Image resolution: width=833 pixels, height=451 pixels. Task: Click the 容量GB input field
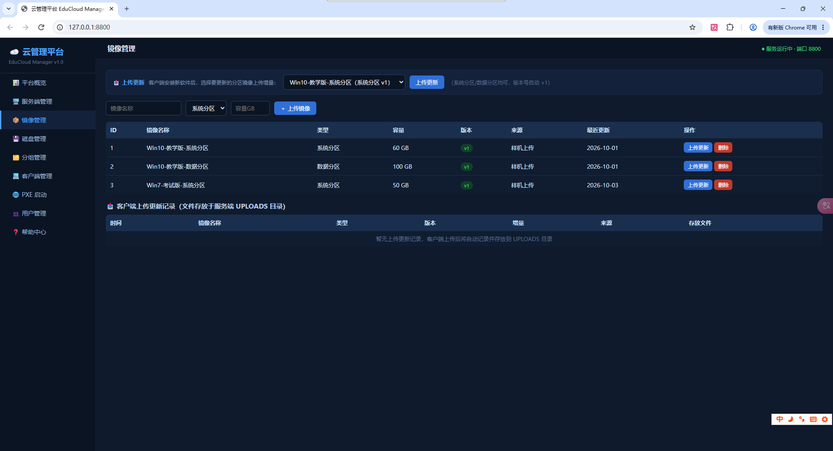(250, 108)
